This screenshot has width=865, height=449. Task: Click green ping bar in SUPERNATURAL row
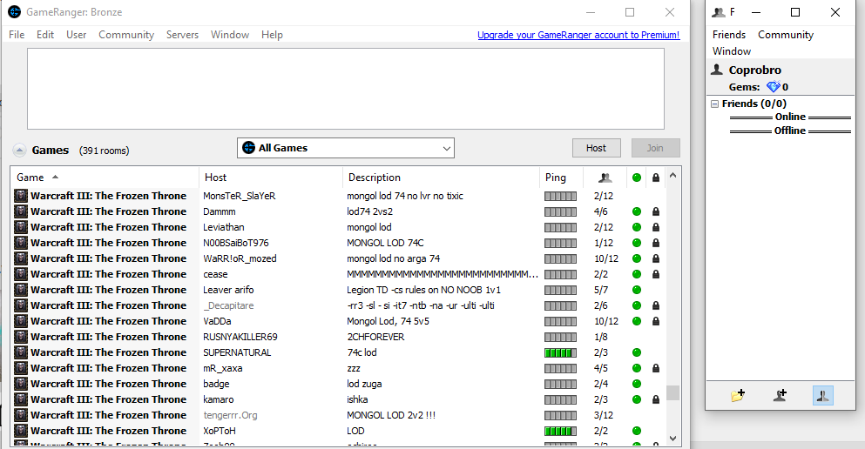pos(560,352)
